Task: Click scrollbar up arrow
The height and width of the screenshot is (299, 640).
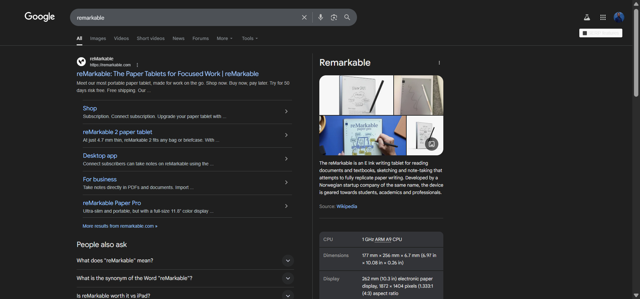Action: (x=636, y=4)
